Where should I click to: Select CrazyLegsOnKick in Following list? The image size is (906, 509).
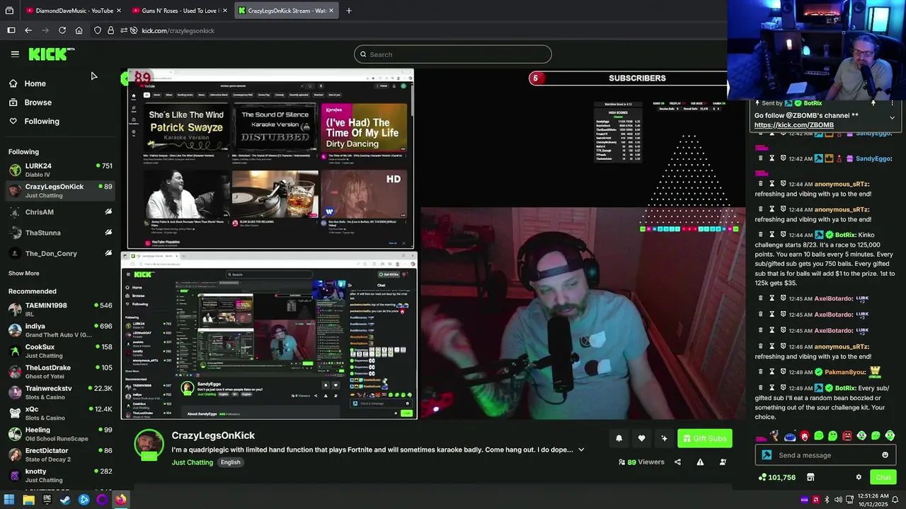click(x=60, y=191)
